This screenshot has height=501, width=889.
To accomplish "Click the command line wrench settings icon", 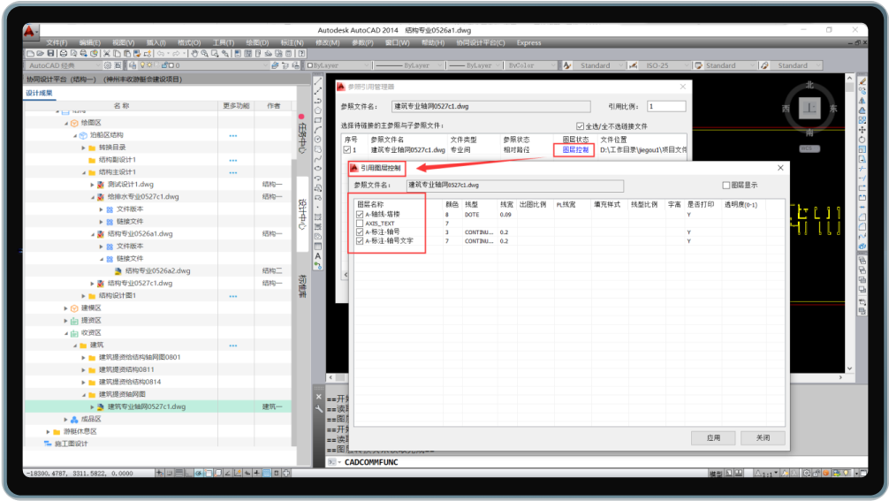I will coord(319,408).
